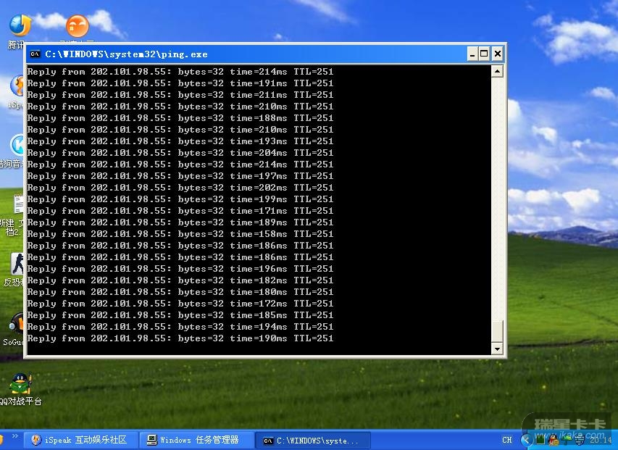Click the reply line with time=182ms
This screenshot has width=618, height=450.
pos(180,280)
